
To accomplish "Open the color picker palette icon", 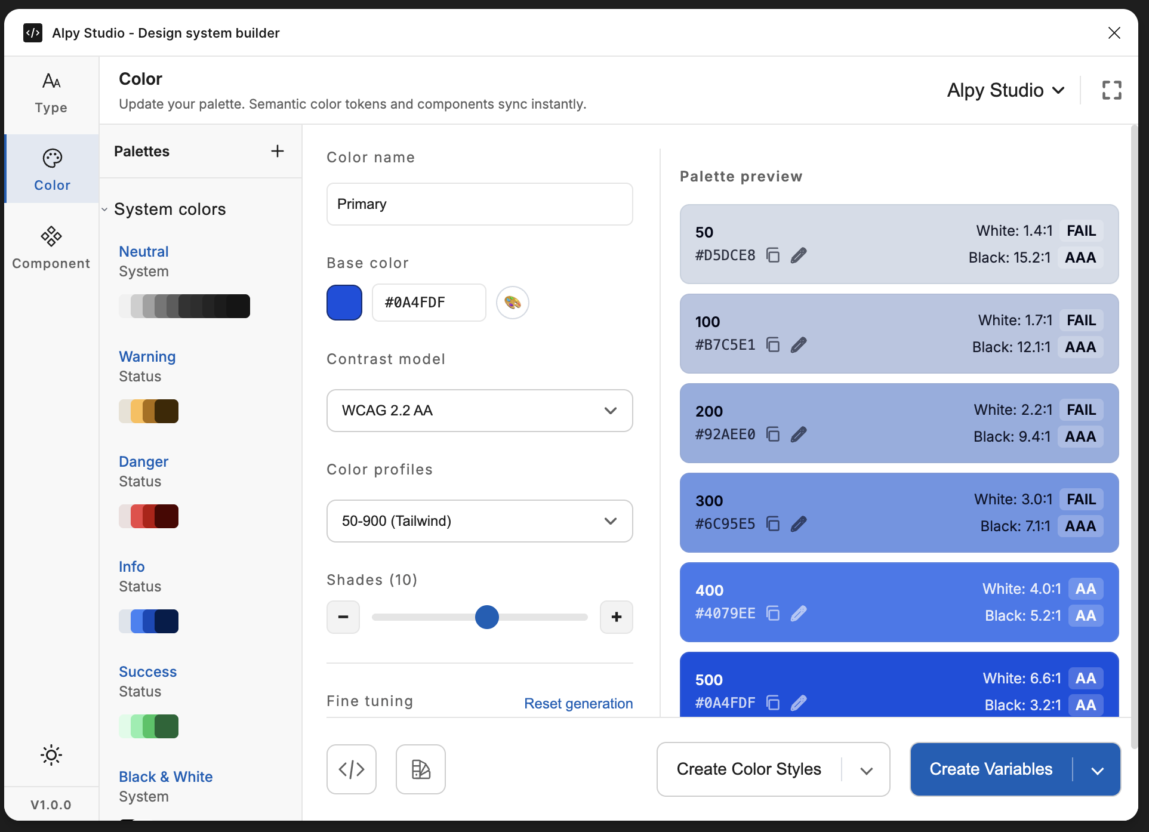I will [x=512, y=303].
